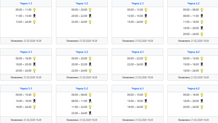The image size is (218, 123).
Task: Select the Черга 5.1 queue title
Action: click(x=26, y=88)
